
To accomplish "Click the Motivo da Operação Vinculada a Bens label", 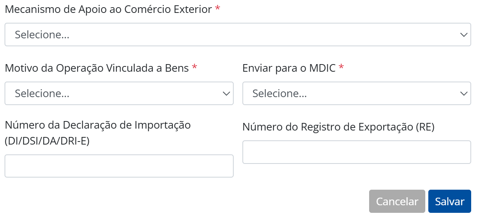I will [x=97, y=68].
